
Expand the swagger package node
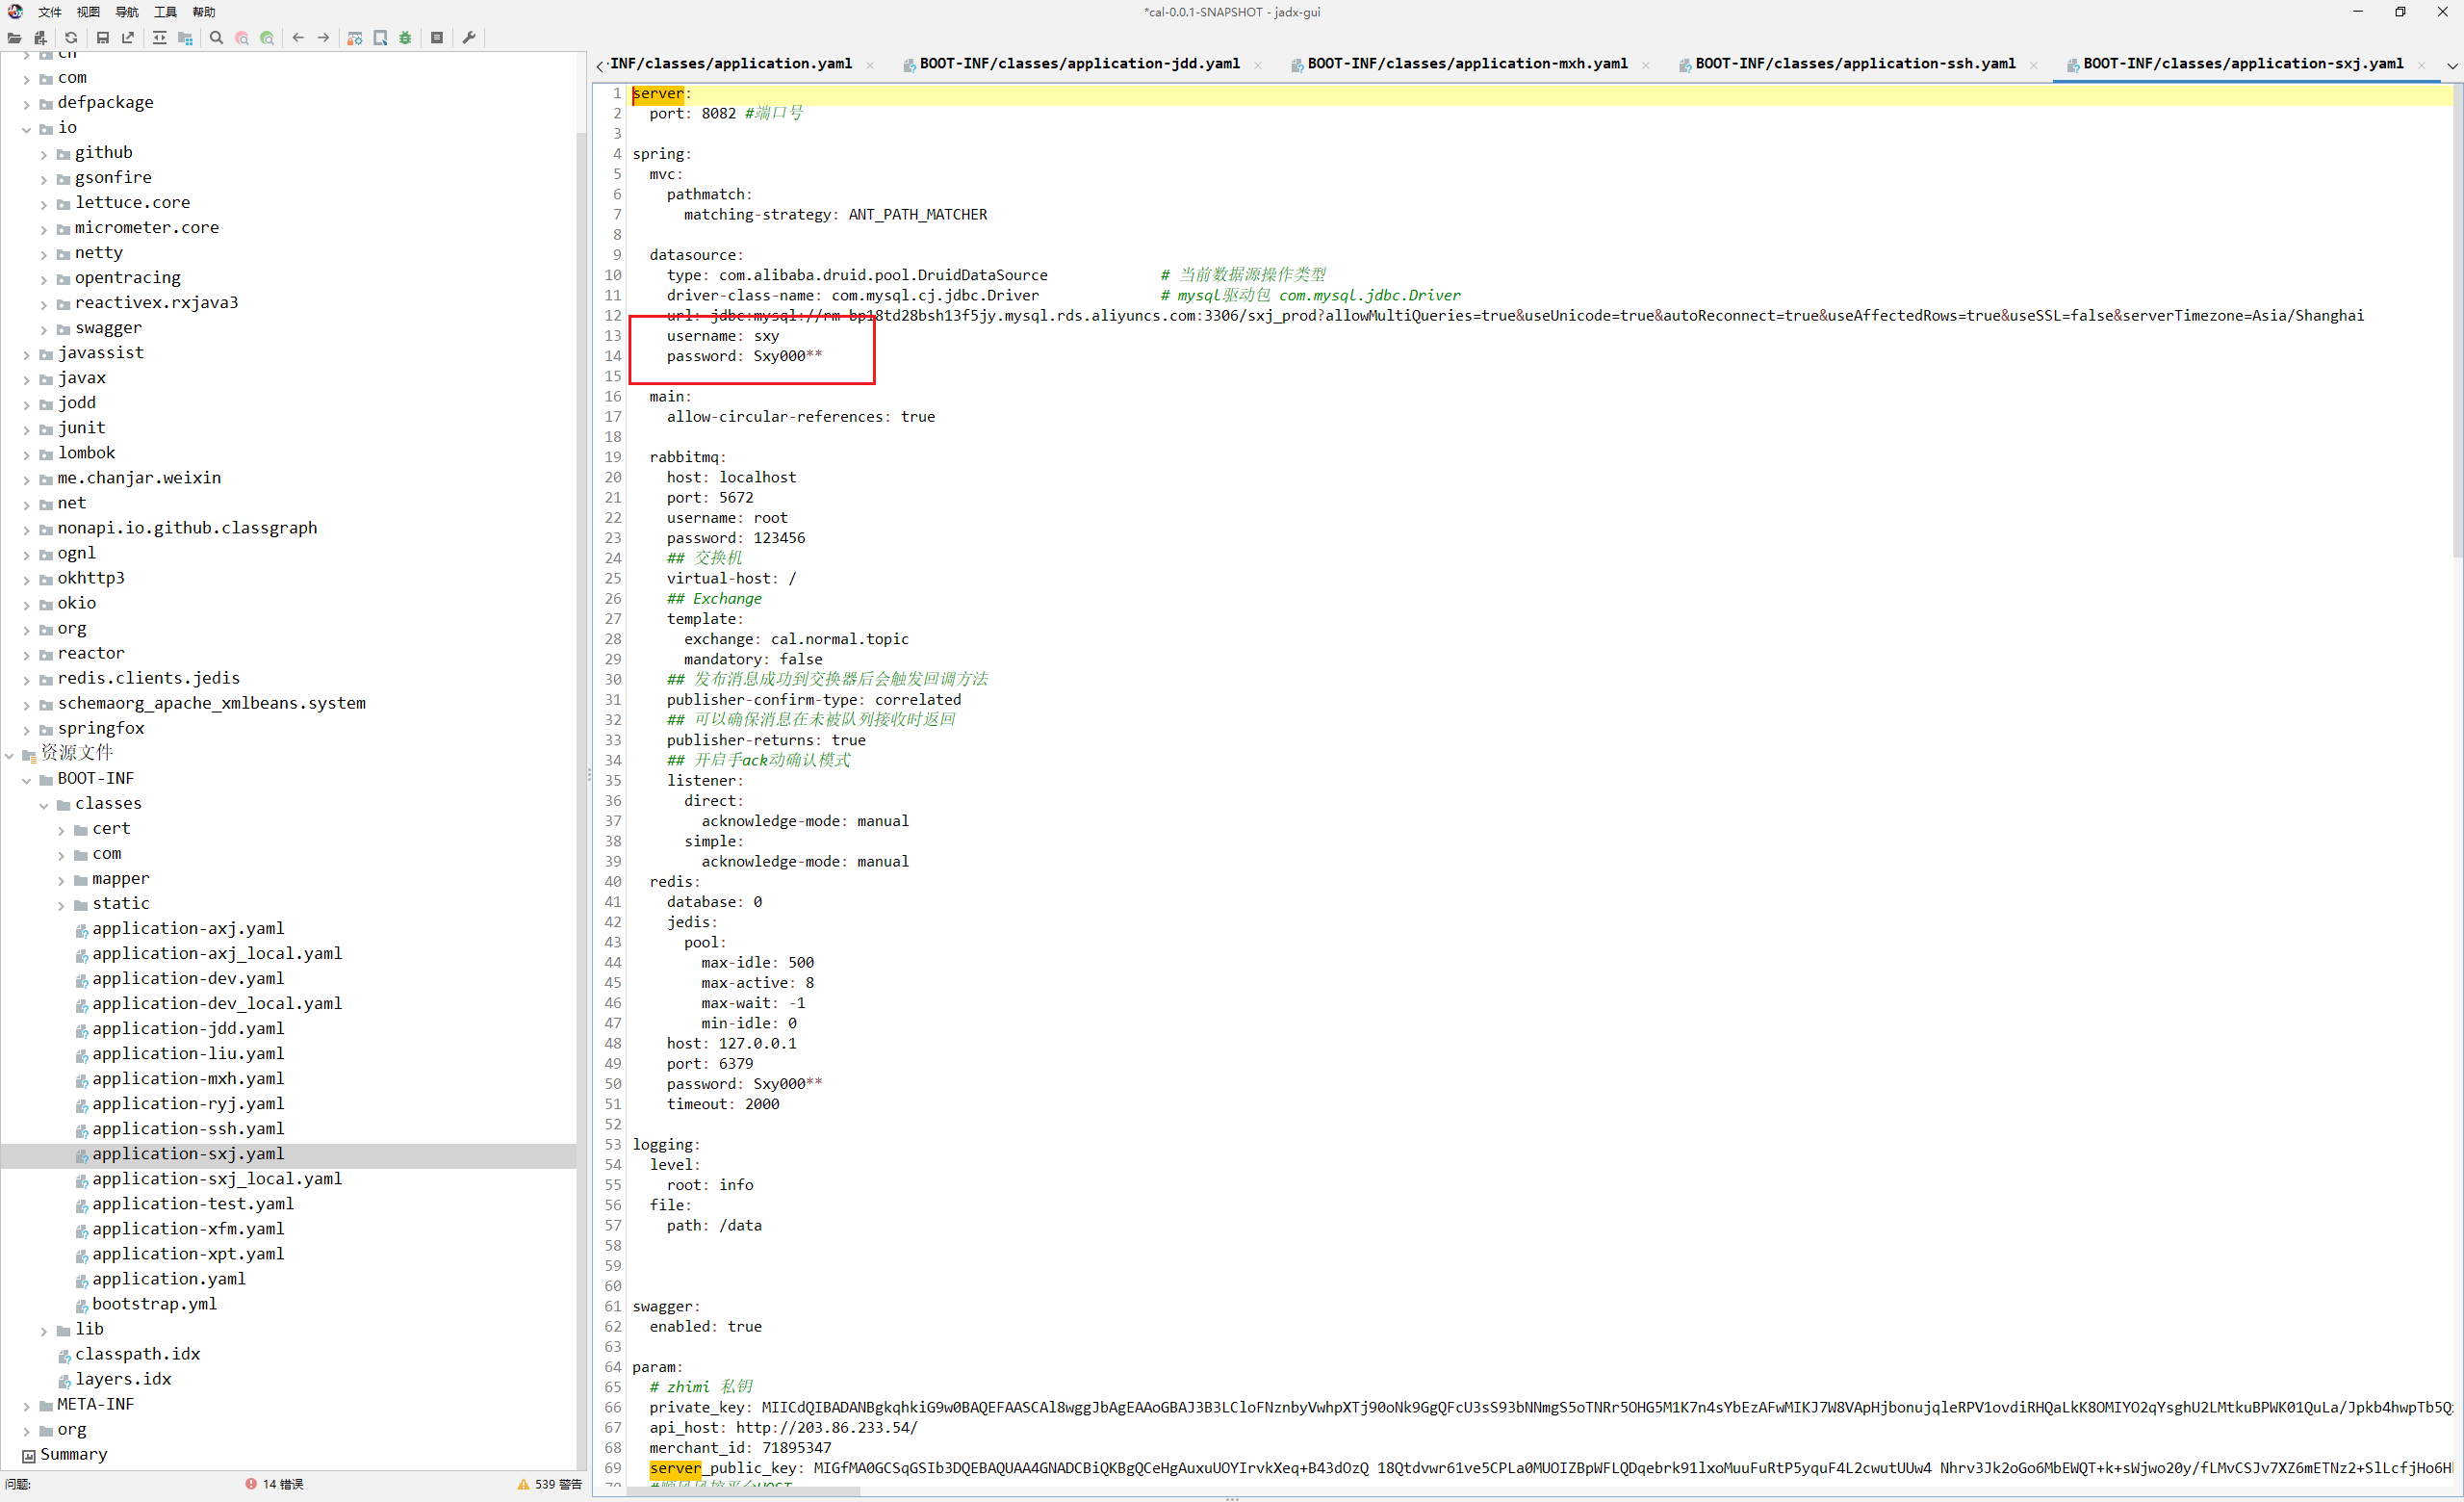point(44,329)
